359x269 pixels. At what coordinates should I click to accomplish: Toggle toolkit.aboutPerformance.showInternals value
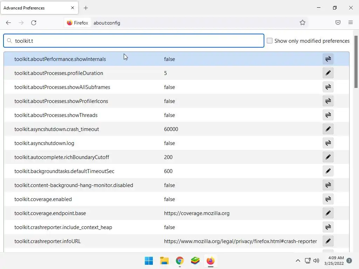click(328, 59)
